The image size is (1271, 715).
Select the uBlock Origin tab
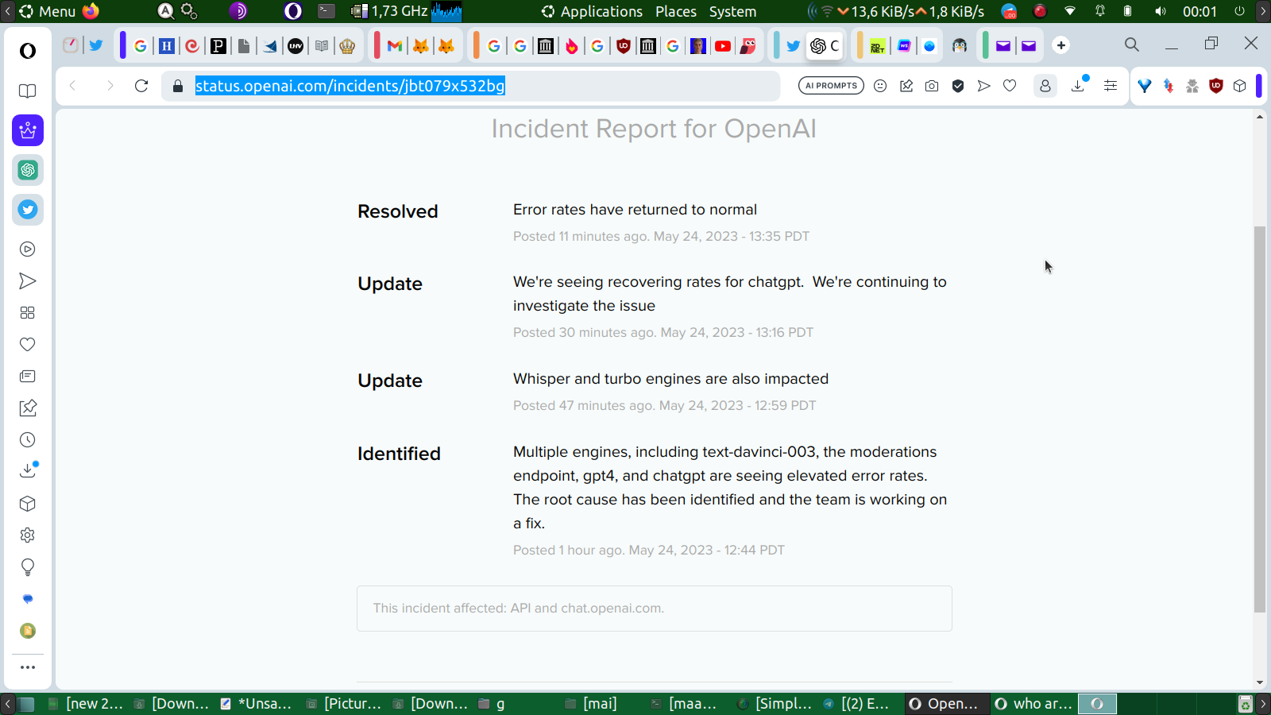(624, 46)
